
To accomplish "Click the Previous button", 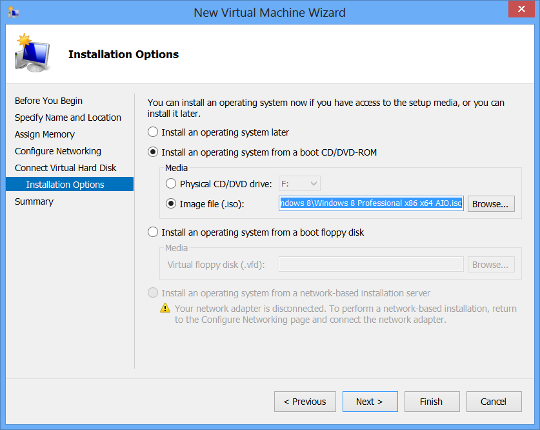I will click(x=305, y=401).
